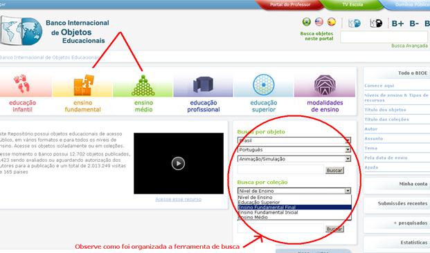Click the ensino fundamental puzzle icon

(84, 85)
